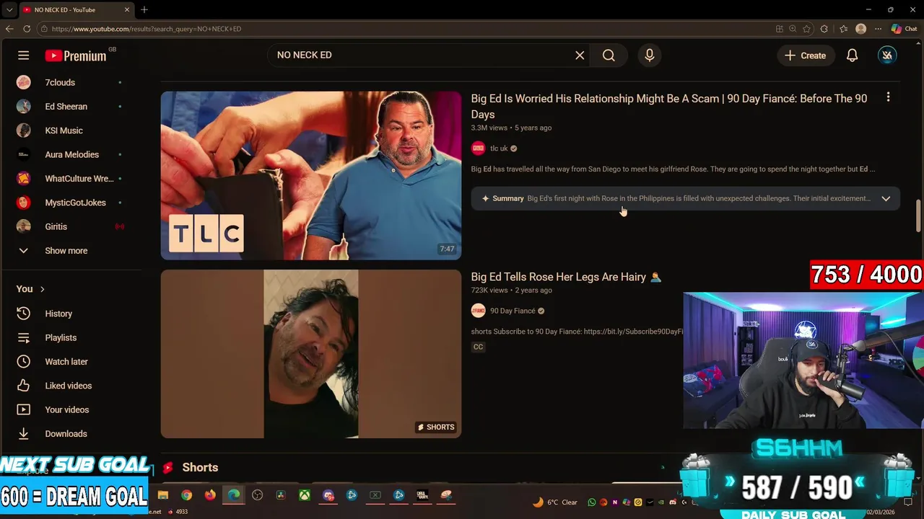Open OBS Studio from the taskbar

point(257,495)
